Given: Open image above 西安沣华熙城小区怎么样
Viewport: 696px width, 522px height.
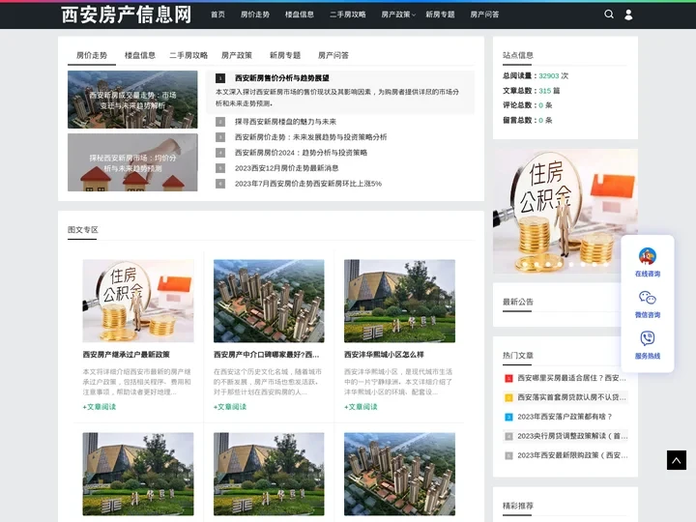Looking at the screenshot, I should click(x=399, y=301).
